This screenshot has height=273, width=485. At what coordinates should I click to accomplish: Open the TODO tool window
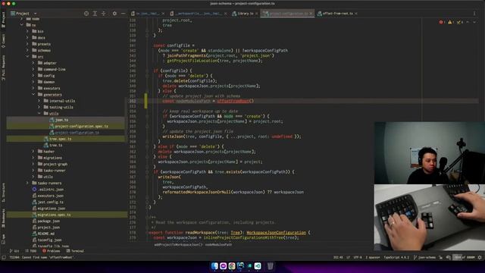[x=31, y=251]
